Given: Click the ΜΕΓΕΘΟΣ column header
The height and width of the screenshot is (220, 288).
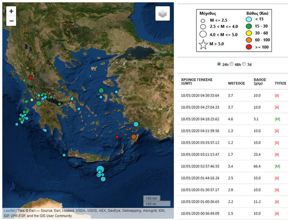Looking at the screenshot, I should point(237,83).
